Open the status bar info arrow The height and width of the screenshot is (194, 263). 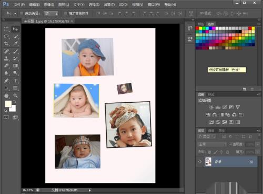point(89,190)
